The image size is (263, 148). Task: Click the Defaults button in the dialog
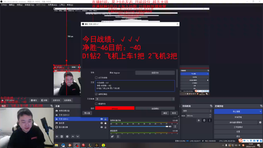[x=87, y=113]
